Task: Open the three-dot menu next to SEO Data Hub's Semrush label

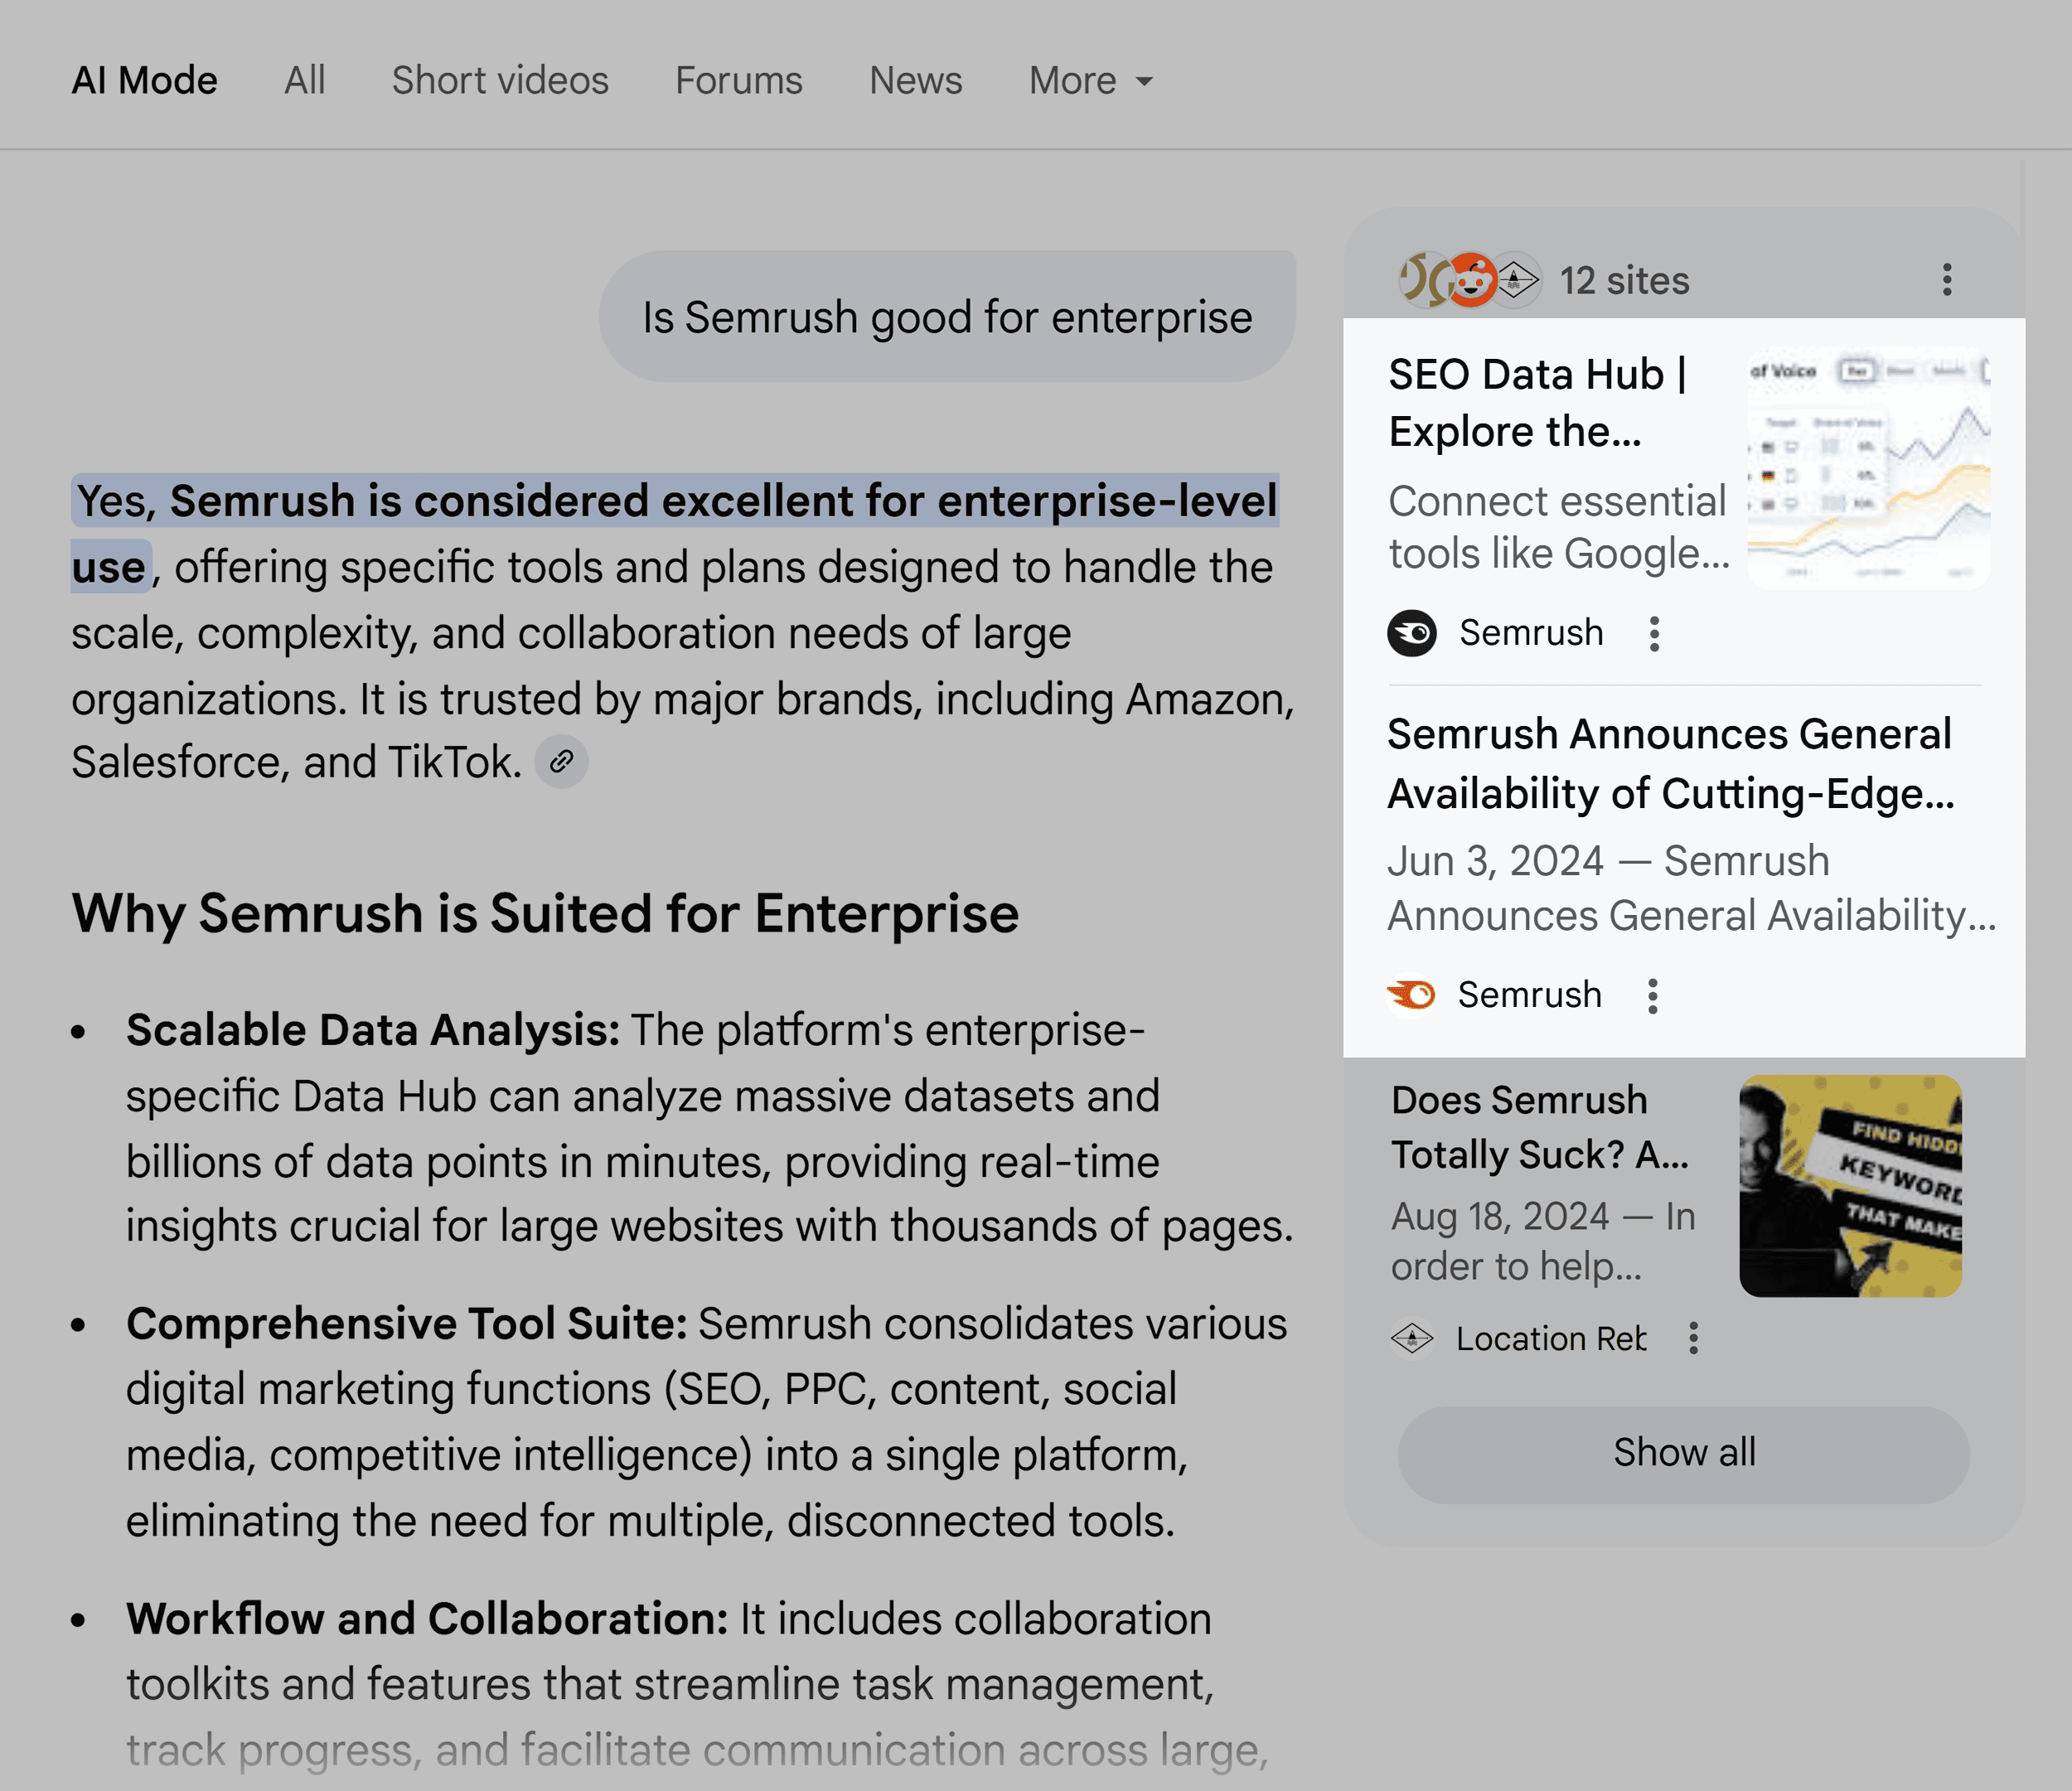Action: pyautogui.click(x=1656, y=632)
